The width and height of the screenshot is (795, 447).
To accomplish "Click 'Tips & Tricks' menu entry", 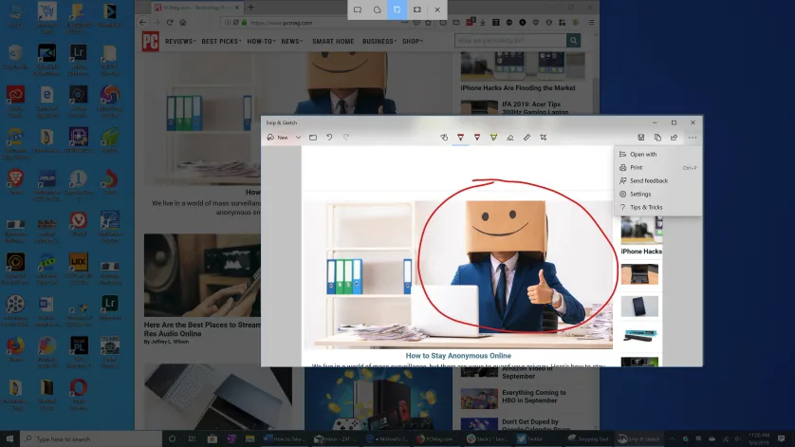I will point(646,207).
